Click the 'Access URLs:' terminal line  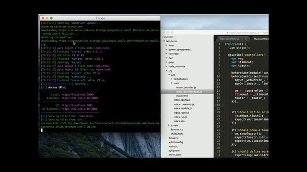(x=57, y=87)
